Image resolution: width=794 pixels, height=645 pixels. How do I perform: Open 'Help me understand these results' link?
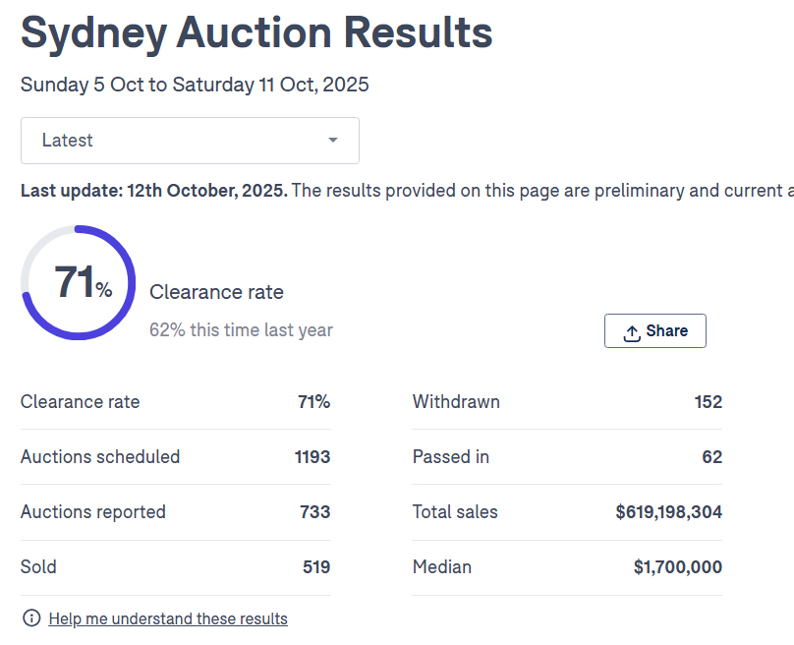168,619
